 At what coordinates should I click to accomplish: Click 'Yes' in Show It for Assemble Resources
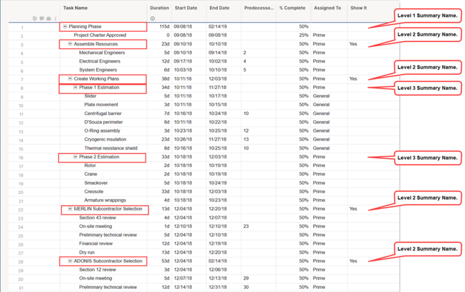point(353,44)
